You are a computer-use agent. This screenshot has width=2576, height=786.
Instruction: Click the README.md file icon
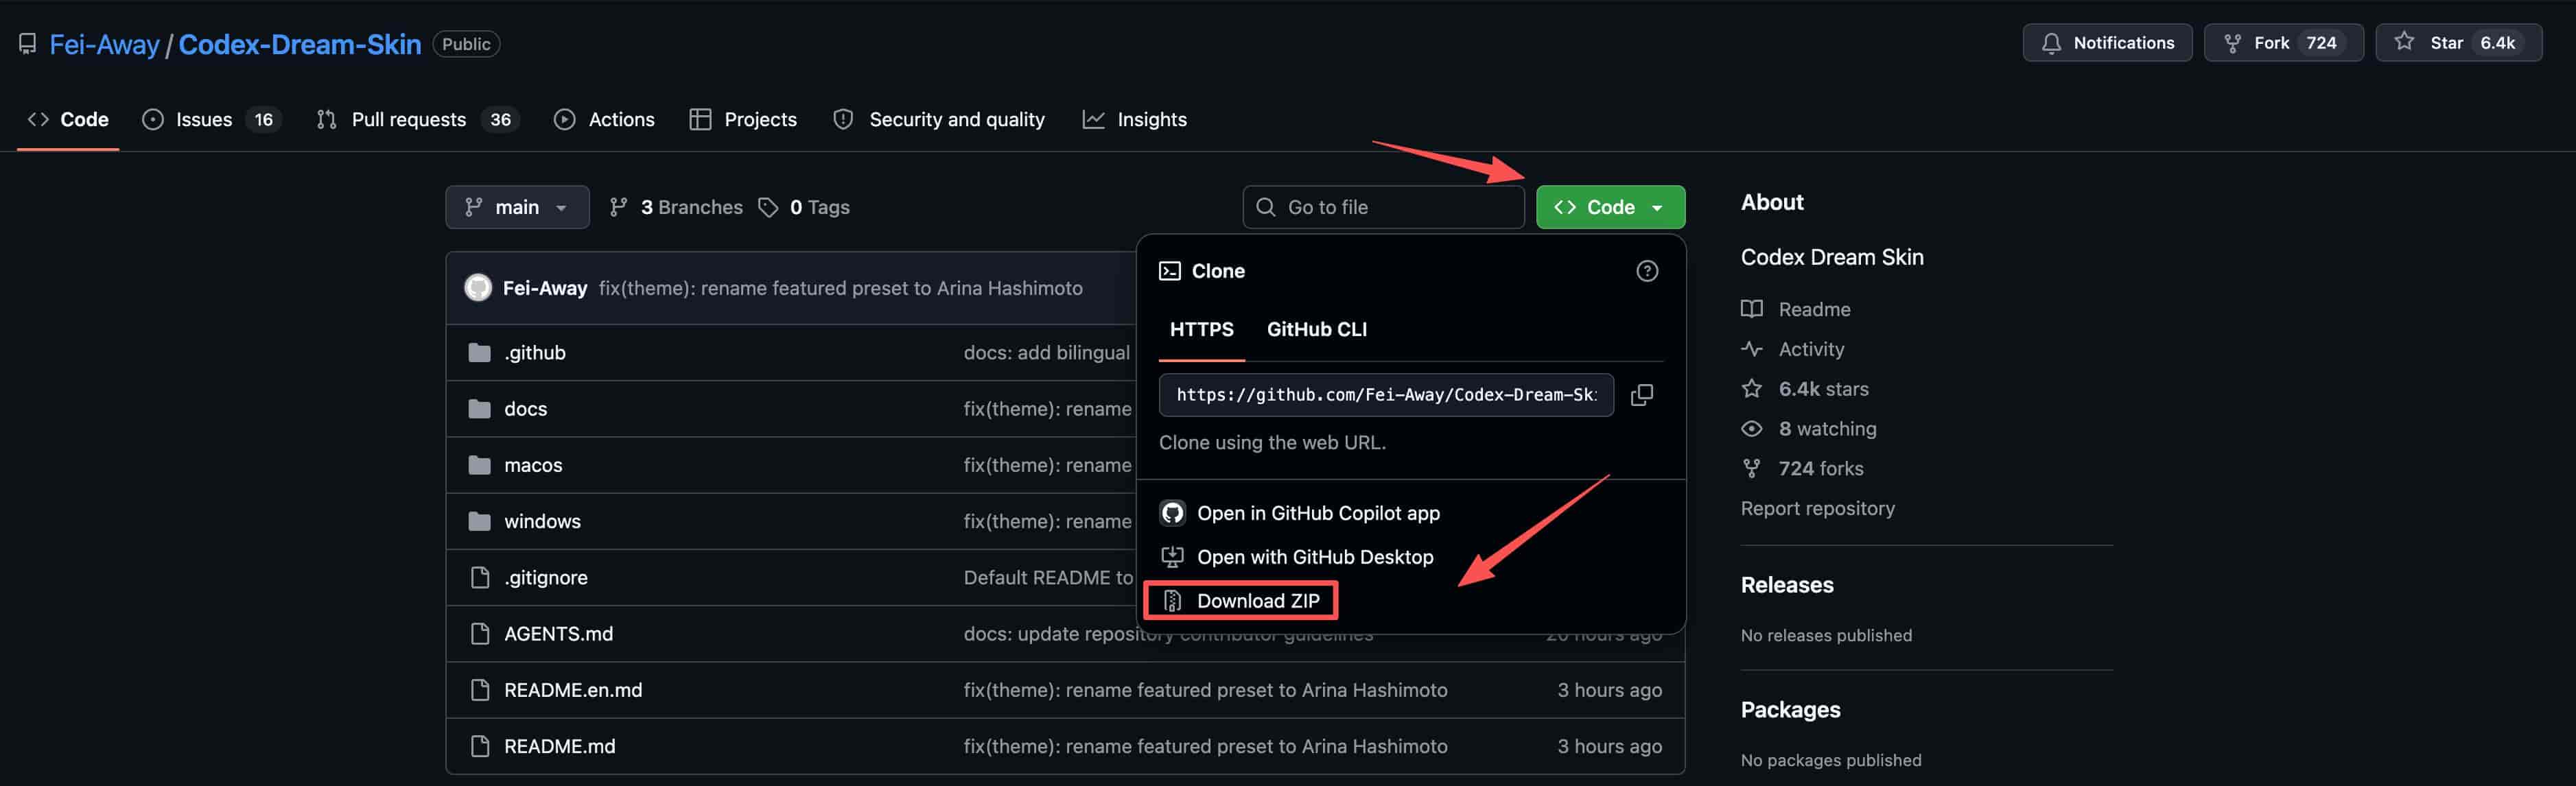coord(480,746)
